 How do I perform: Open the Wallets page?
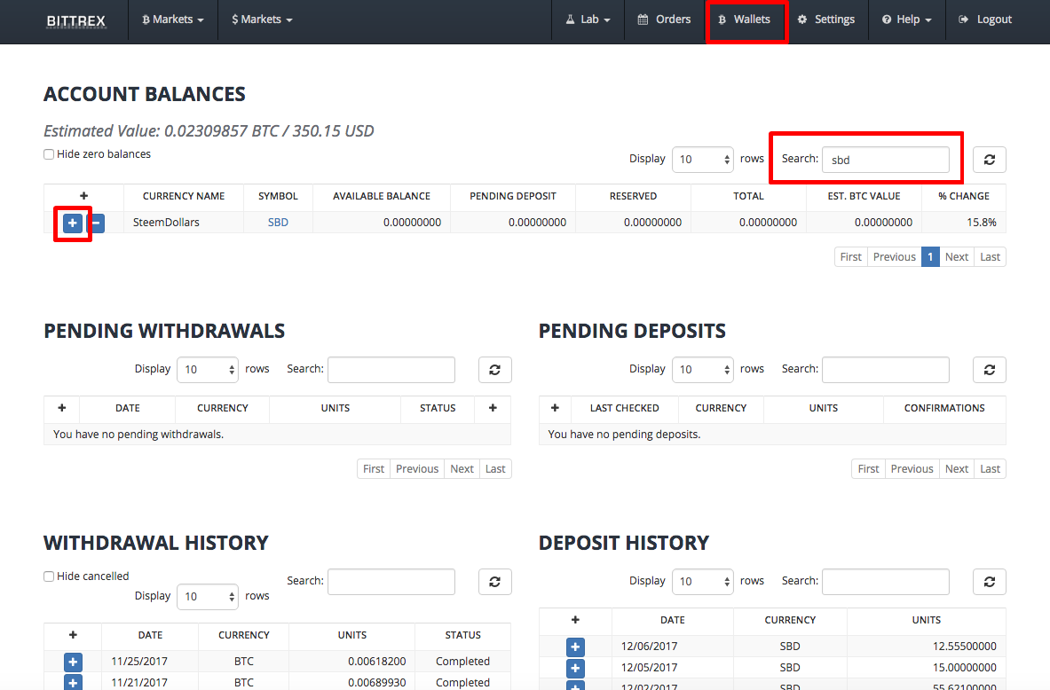tap(745, 20)
